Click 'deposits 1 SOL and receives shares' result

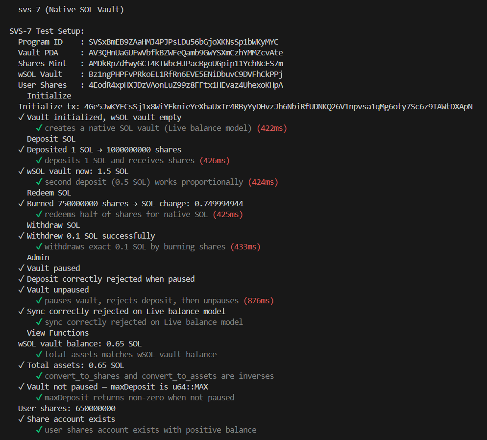120,161
